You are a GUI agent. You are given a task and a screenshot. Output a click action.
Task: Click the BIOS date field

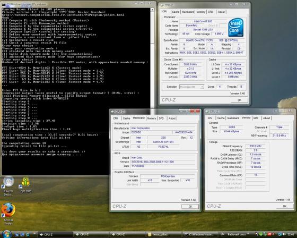[x=163, y=166]
